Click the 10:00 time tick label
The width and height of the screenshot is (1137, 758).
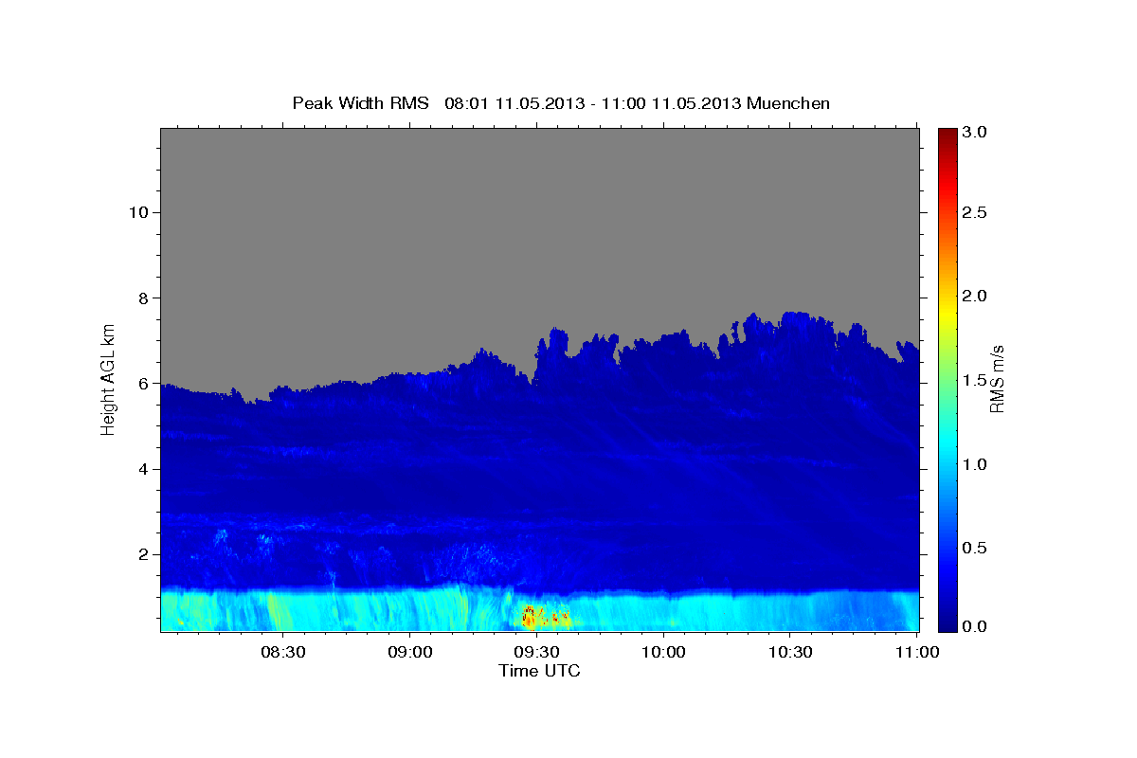point(663,652)
